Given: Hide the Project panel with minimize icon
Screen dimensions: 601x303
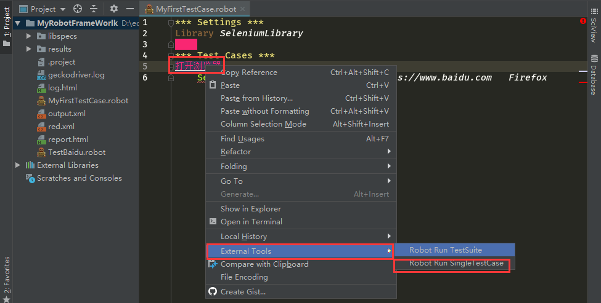Looking at the screenshot, I should click(129, 9).
